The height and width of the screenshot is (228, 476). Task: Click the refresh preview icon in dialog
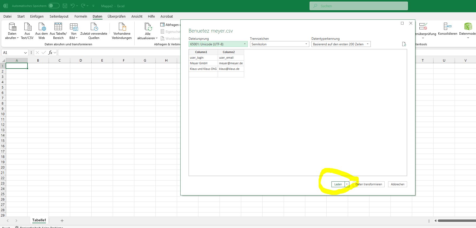(404, 44)
